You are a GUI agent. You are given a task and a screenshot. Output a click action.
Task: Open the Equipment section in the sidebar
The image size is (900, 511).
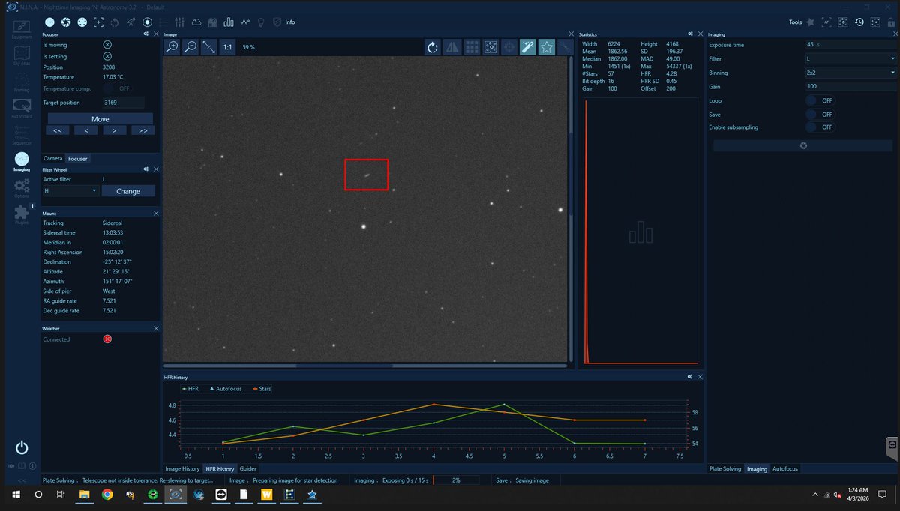pyautogui.click(x=22, y=28)
